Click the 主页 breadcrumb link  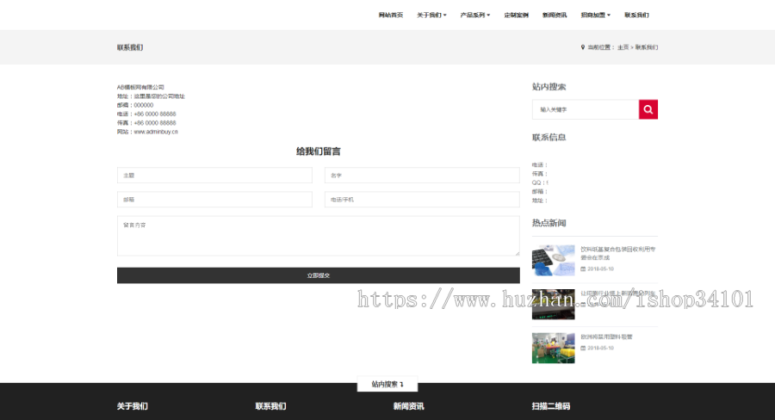pos(623,47)
